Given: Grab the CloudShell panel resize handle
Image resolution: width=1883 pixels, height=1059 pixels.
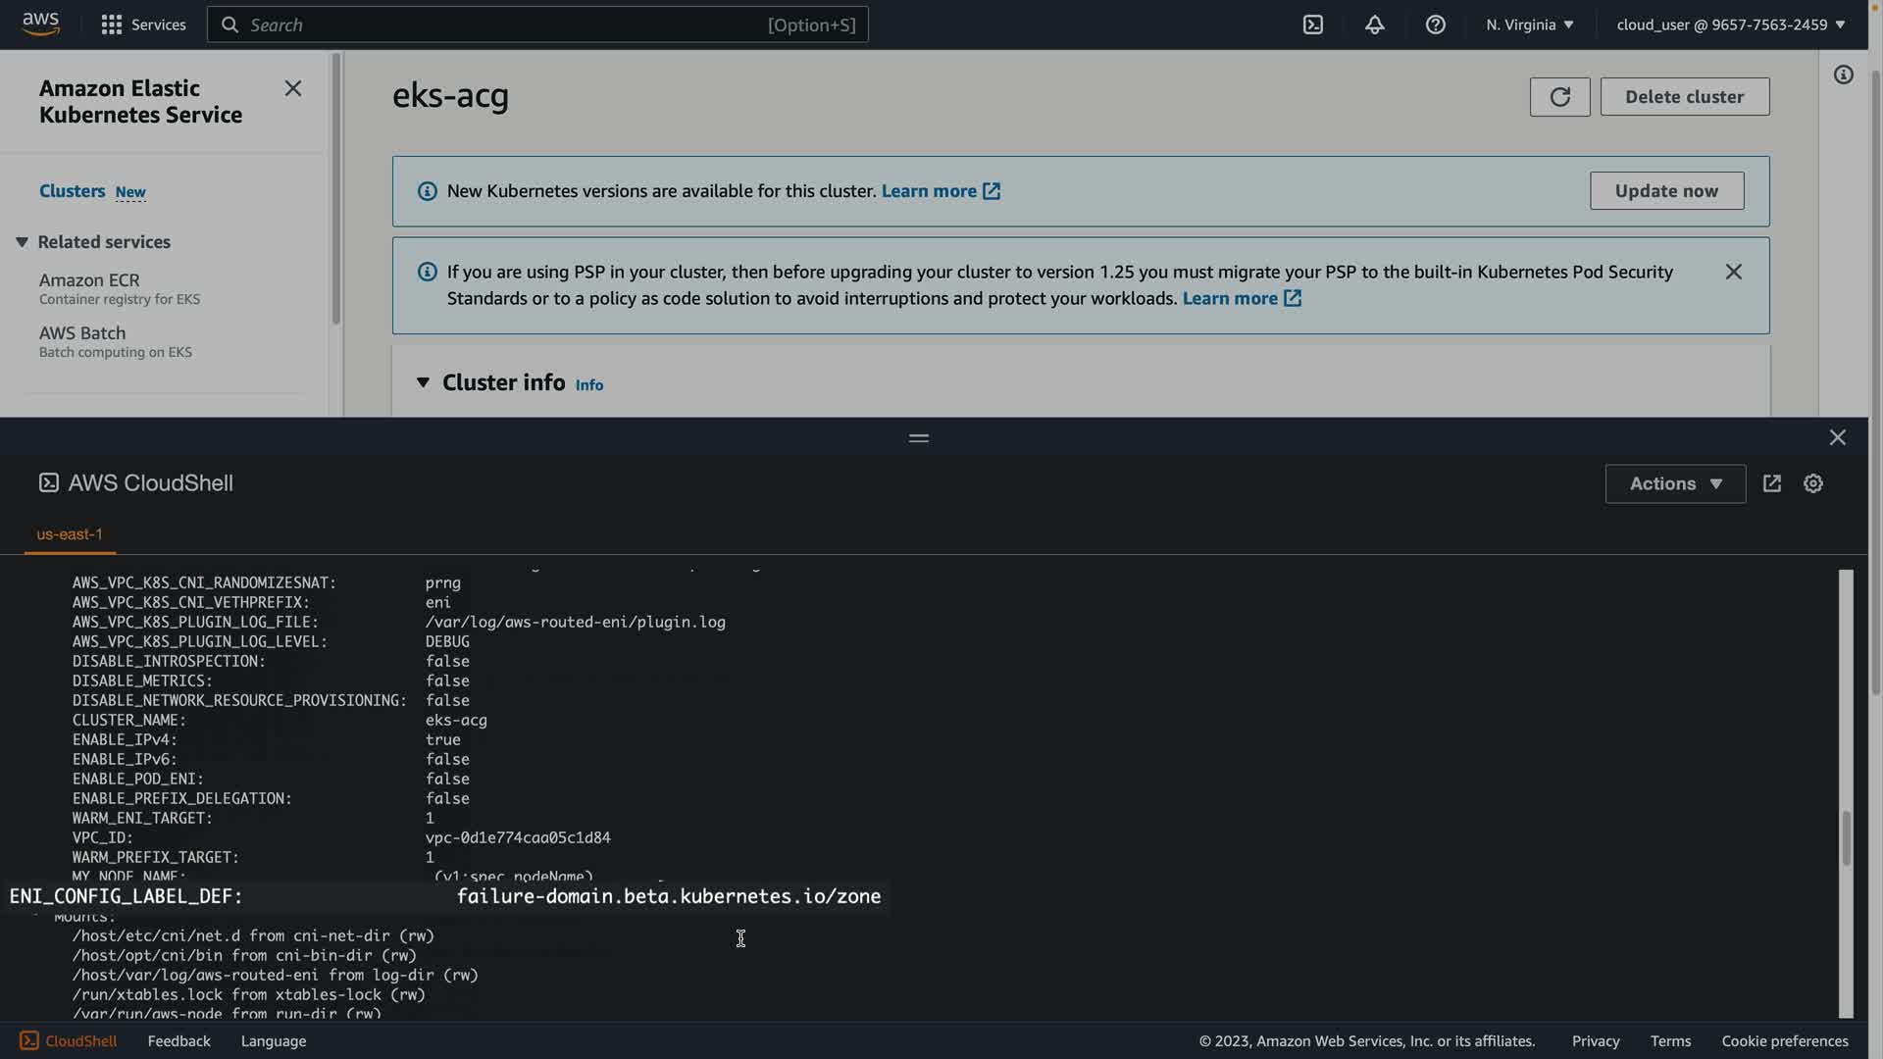Looking at the screenshot, I should 918,438.
